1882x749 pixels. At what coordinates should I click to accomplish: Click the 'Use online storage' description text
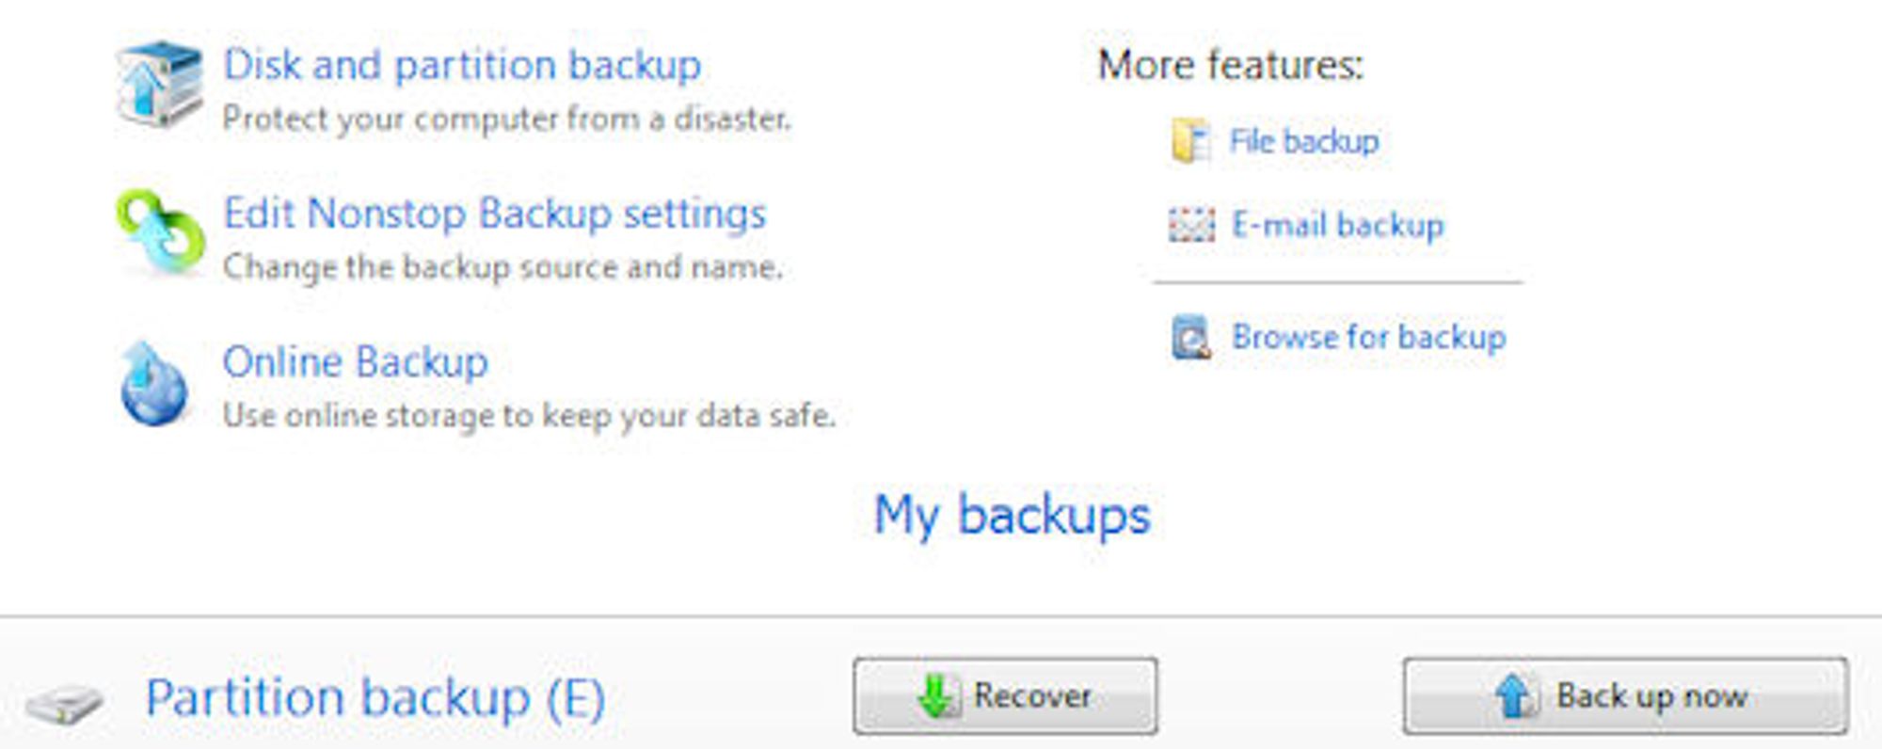click(529, 415)
